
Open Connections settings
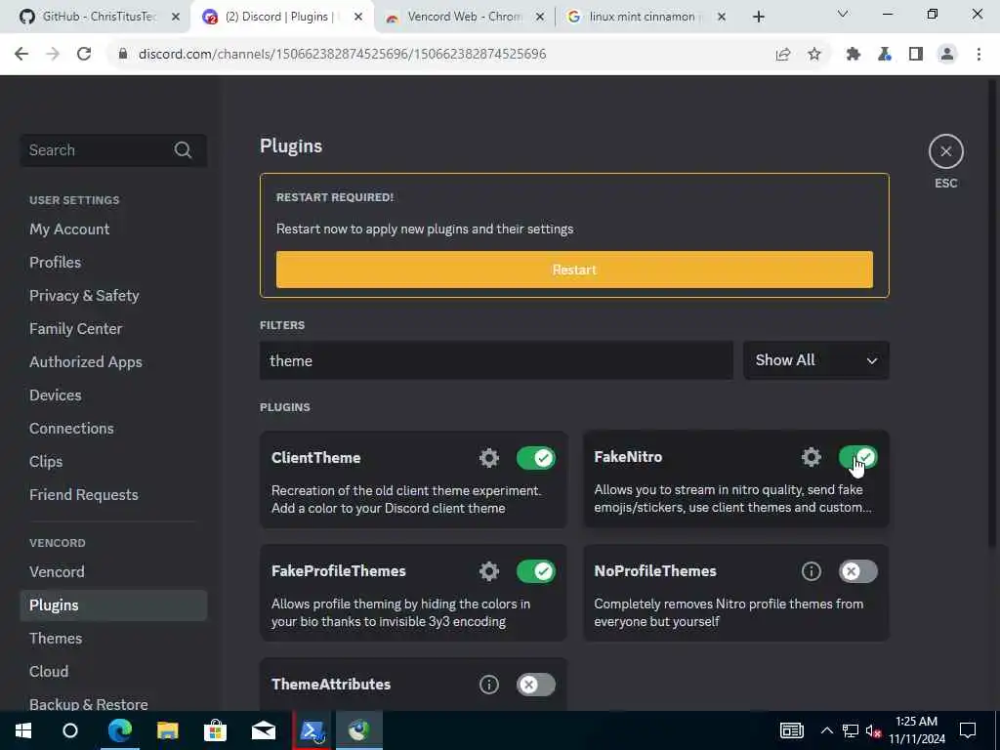71,428
